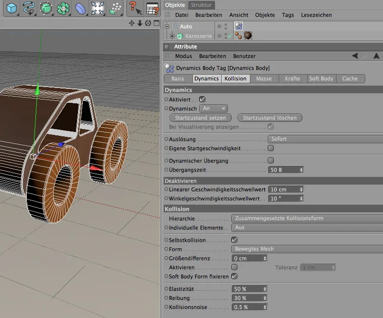Open the Form dropdown showing Bewegtes Mesh
The image size is (383, 318).
306,249
